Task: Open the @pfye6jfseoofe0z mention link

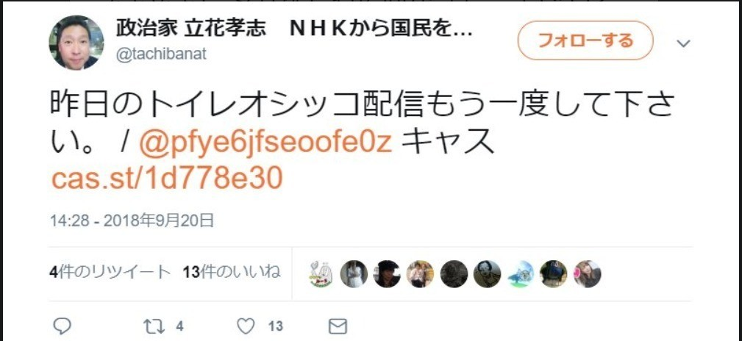Action: point(266,143)
